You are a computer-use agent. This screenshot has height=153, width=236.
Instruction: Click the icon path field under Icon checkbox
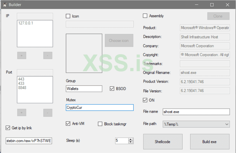click(100, 24)
